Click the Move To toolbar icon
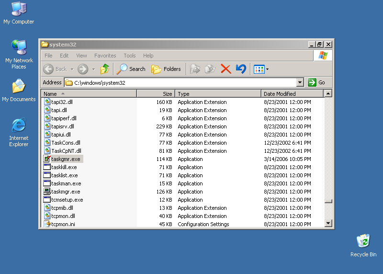 pyautogui.click(x=195, y=69)
